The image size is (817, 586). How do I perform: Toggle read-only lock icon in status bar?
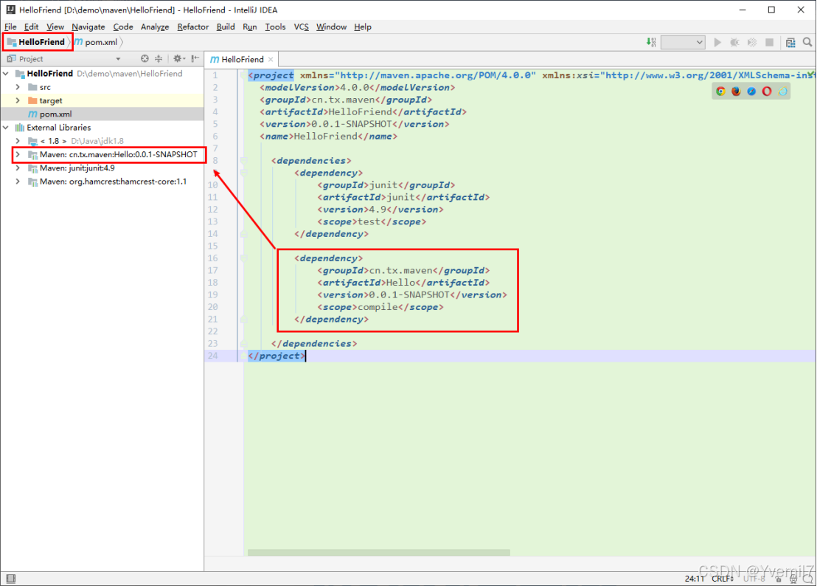point(779,579)
